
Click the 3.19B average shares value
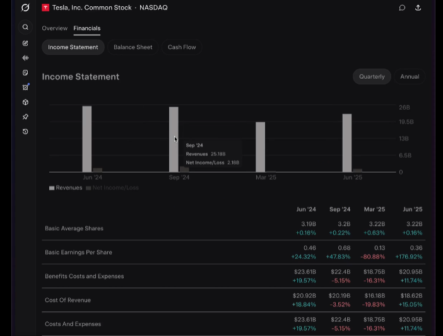point(309,224)
